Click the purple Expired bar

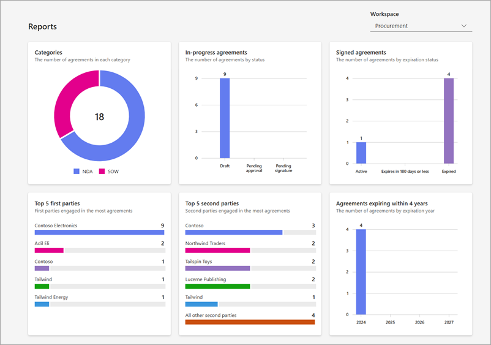point(449,121)
